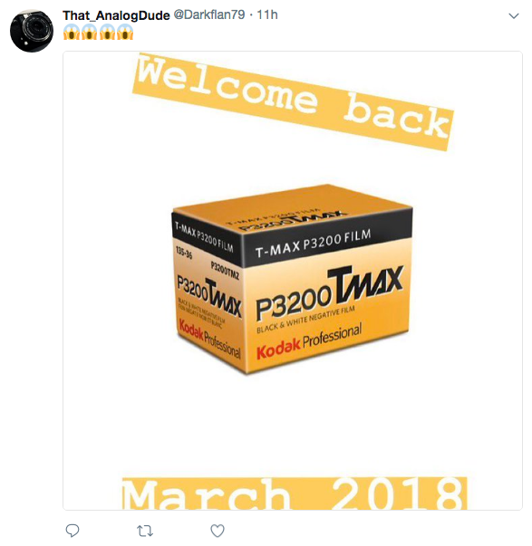Image resolution: width=532 pixels, height=546 pixels.
Task: Open the tweet via the 11h timestamp
Action: coord(267,14)
